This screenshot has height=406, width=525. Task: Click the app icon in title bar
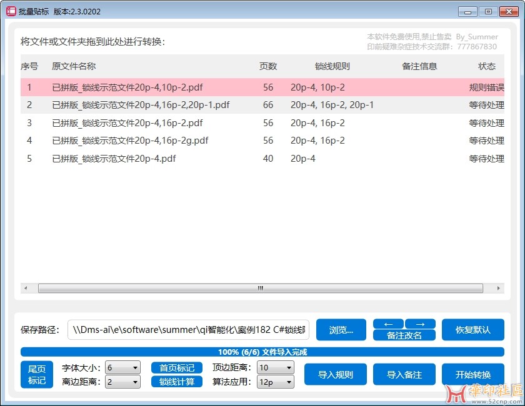(x=11, y=11)
